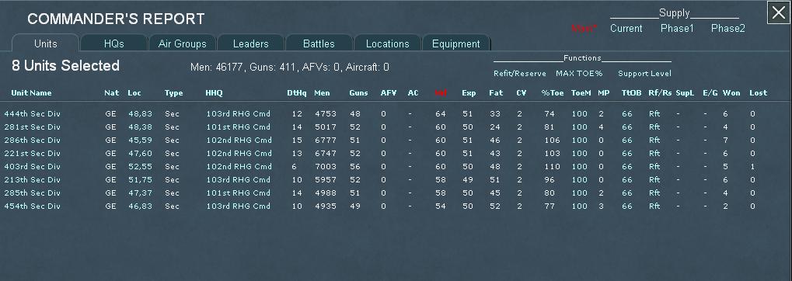Image resolution: width=792 pixels, height=281 pixels.
Task: Open 103rd RHG Cmd for 444th Sec Div
Action: click(239, 114)
